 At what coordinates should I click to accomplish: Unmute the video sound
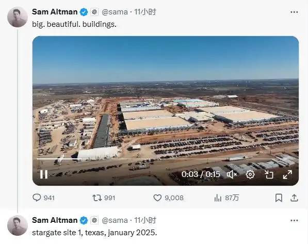point(232,174)
